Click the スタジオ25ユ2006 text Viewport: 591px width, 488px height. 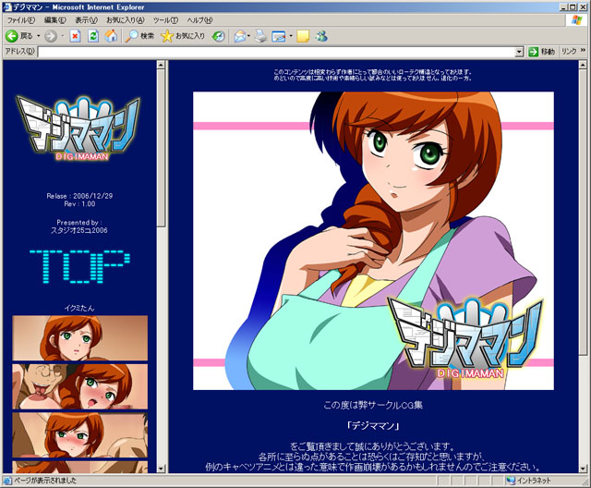[x=79, y=230]
